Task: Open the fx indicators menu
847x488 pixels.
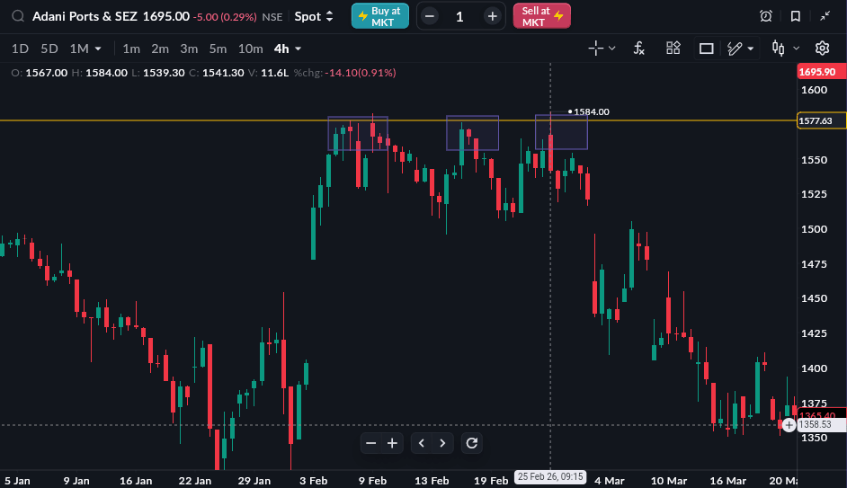Action: pyautogui.click(x=639, y=49)
